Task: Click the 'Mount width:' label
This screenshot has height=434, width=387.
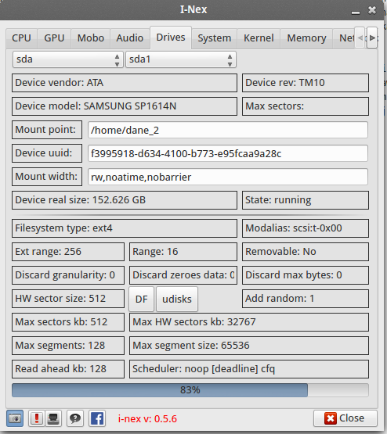Action: pyautogui.click(x=46, y=177)
